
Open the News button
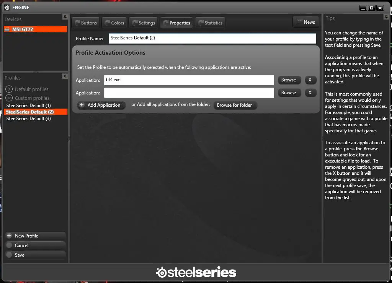click(x=306, y=22)
